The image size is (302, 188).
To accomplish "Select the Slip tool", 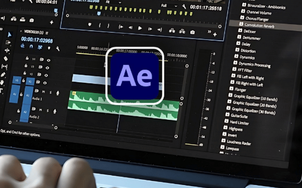I will (x=4, y=67).
